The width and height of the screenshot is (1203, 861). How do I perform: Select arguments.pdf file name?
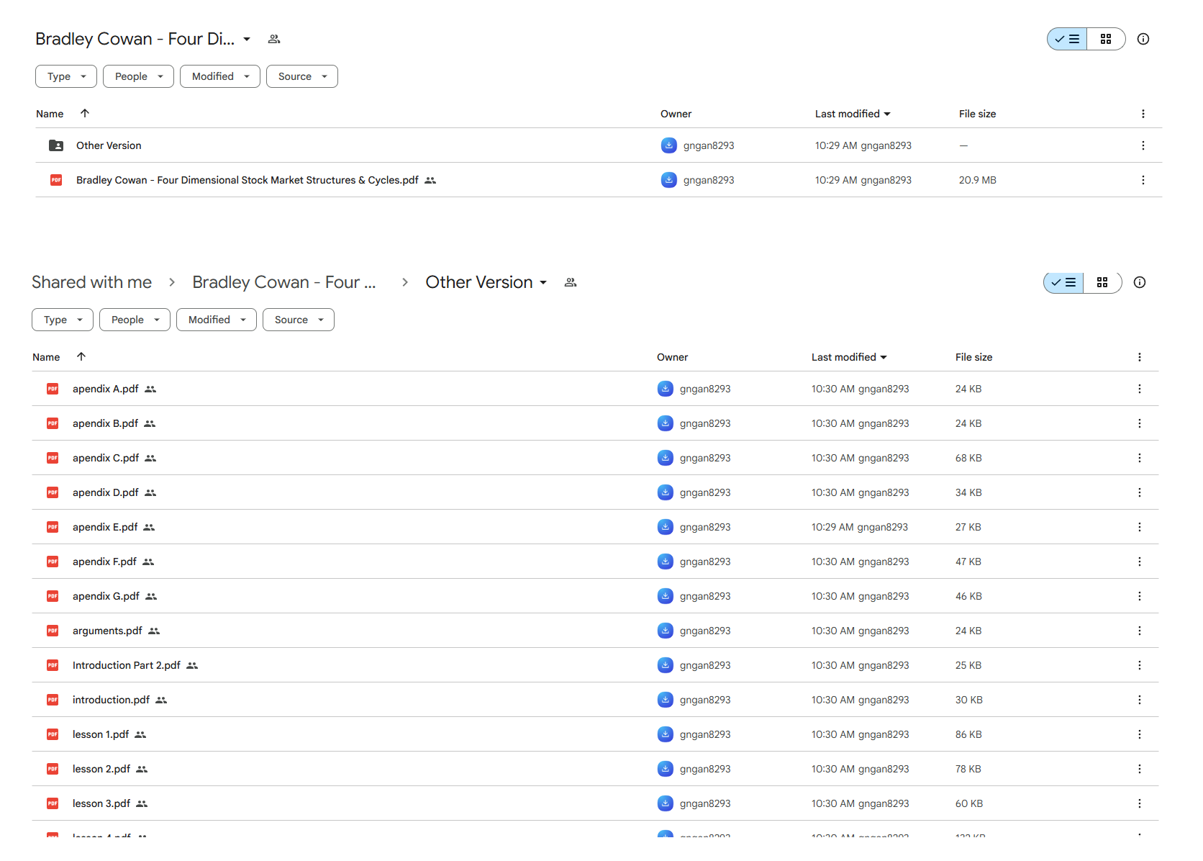107,631
